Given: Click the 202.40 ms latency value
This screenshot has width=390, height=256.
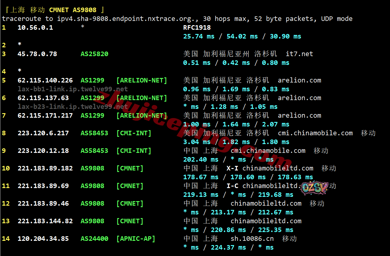Looking at the screenshot, I should [201, 160].
